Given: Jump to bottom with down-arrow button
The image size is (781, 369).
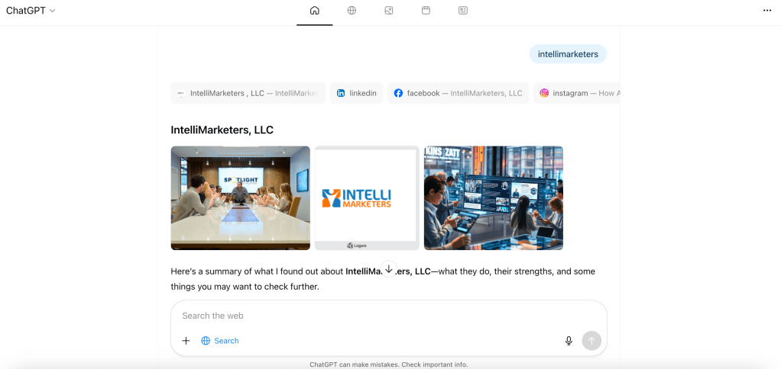Looking at the screenshot, I should click(389, 268).
